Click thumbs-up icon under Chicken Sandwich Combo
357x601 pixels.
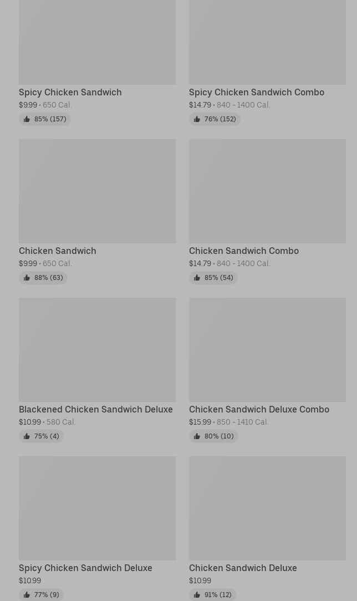[x=197, y=278]
